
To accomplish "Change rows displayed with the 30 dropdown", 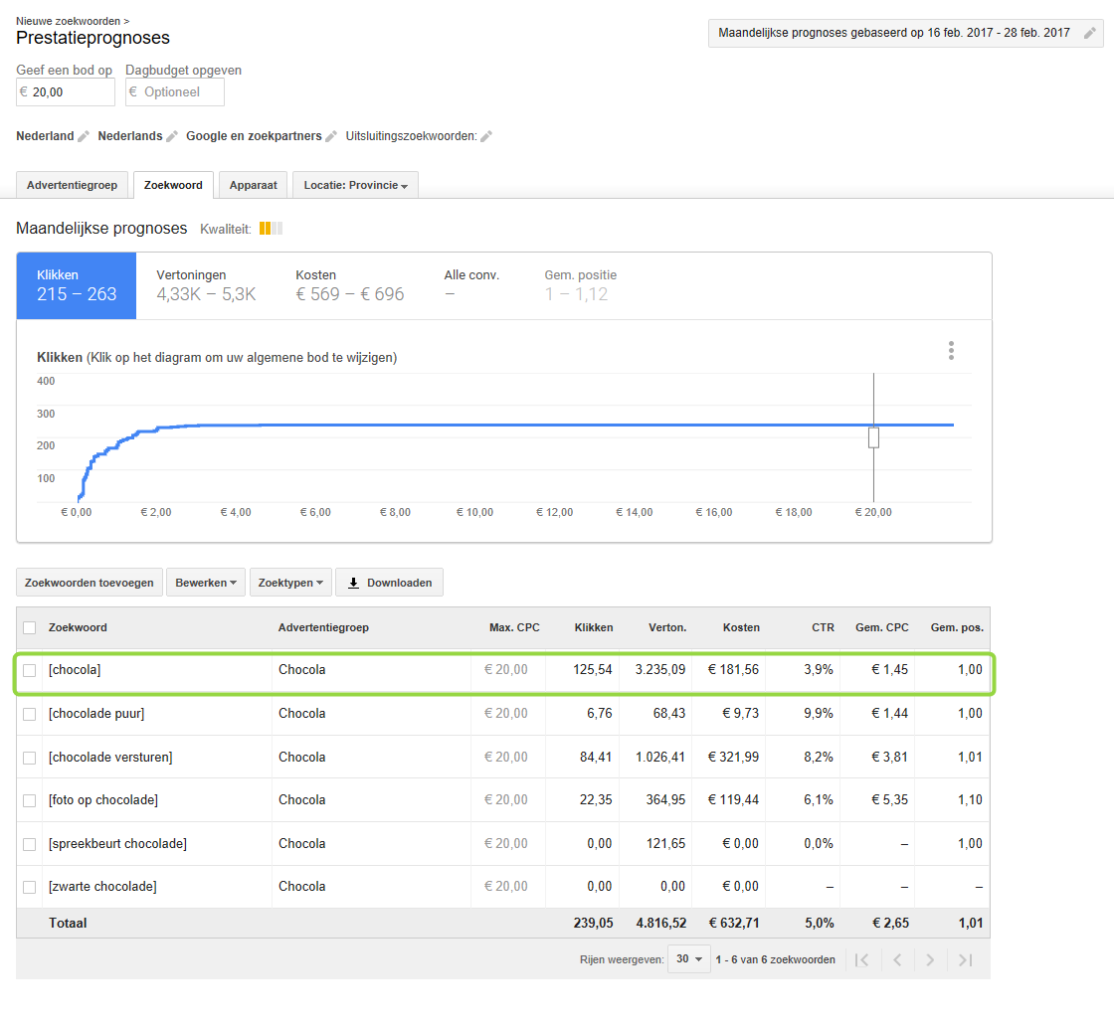I will (689, 958).
